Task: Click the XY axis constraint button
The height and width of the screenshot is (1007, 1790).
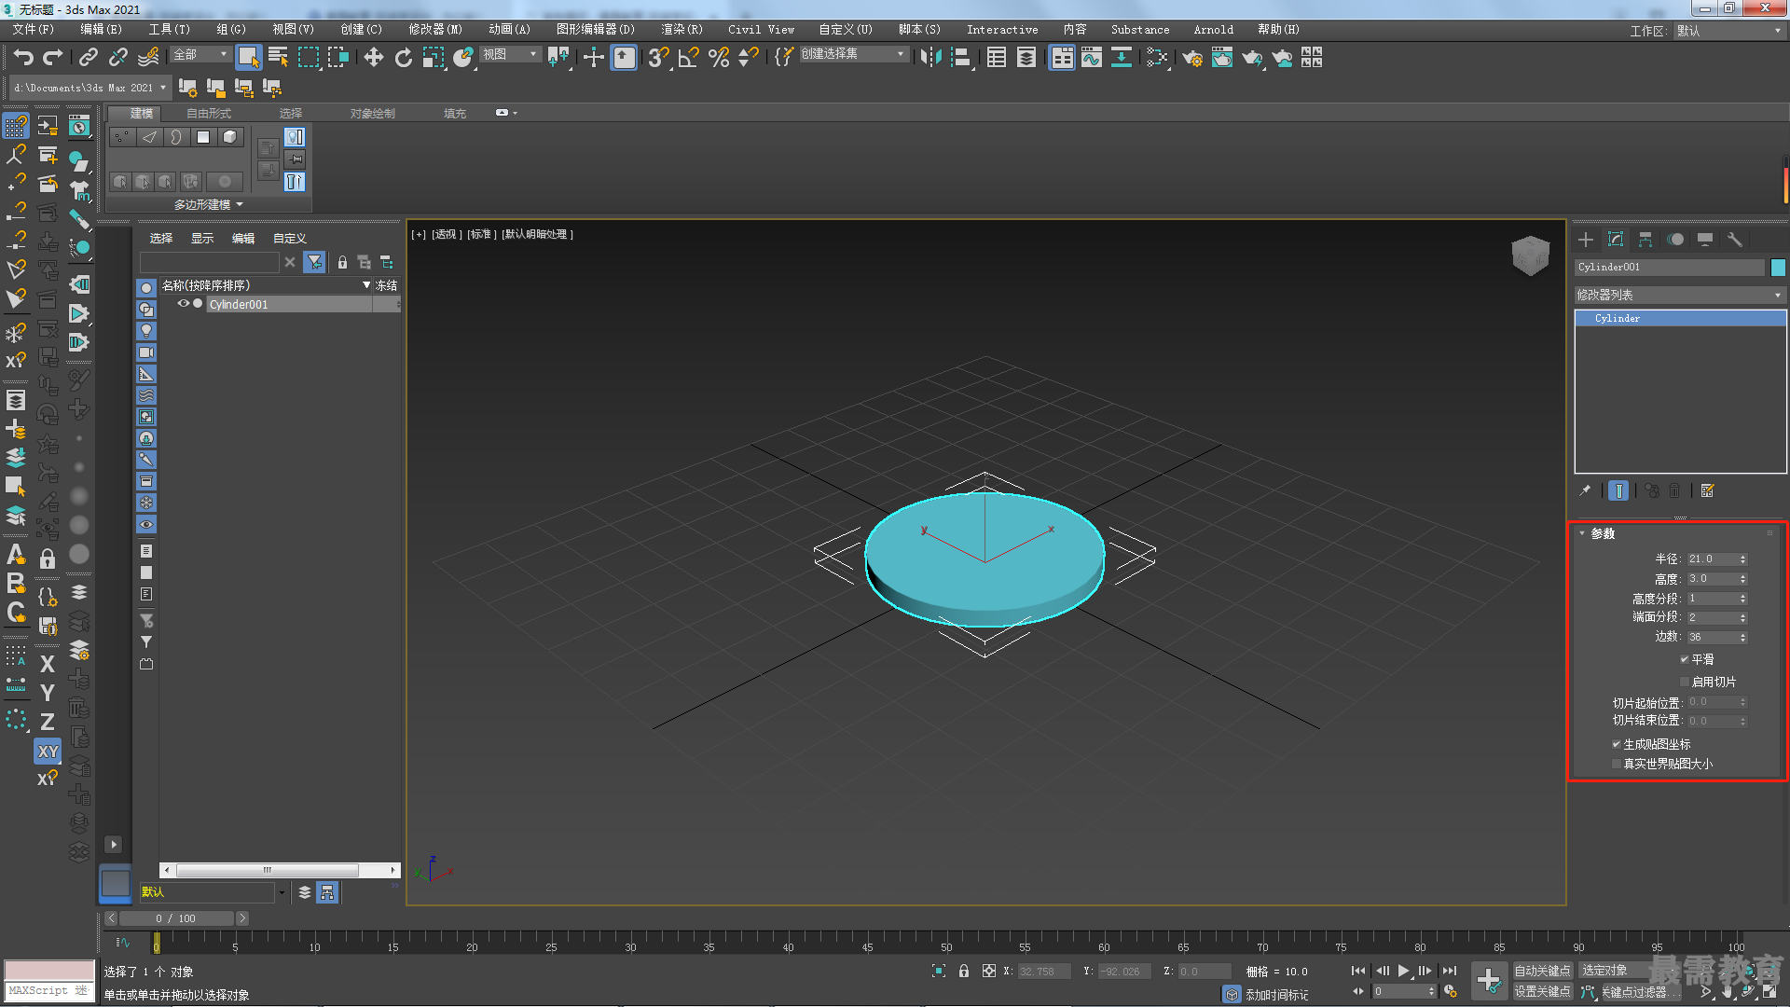Action: point(48,752)
